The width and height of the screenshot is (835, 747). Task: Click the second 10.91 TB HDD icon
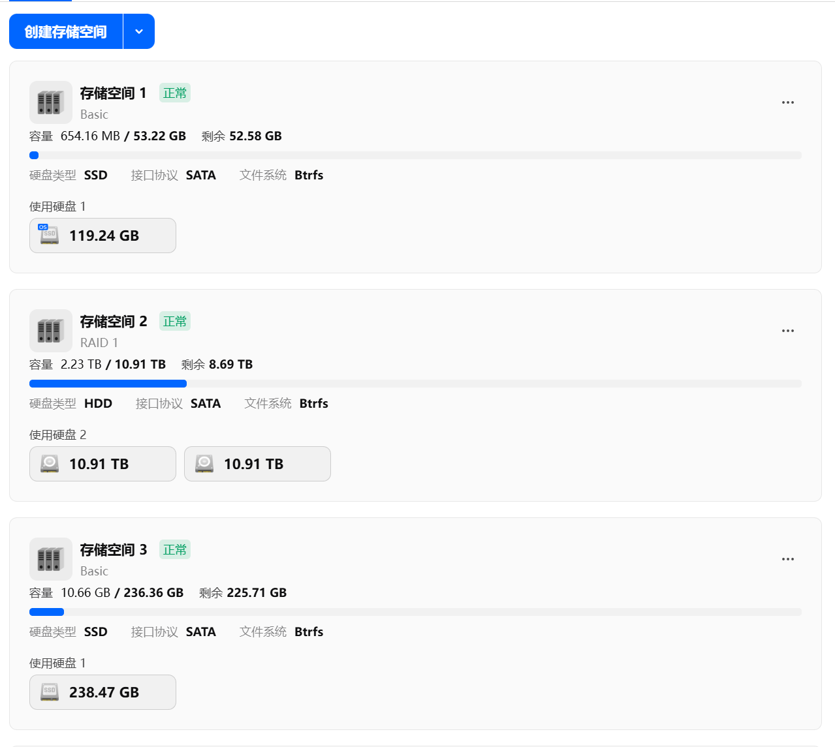pyautogui.click(x=204, y=464)
